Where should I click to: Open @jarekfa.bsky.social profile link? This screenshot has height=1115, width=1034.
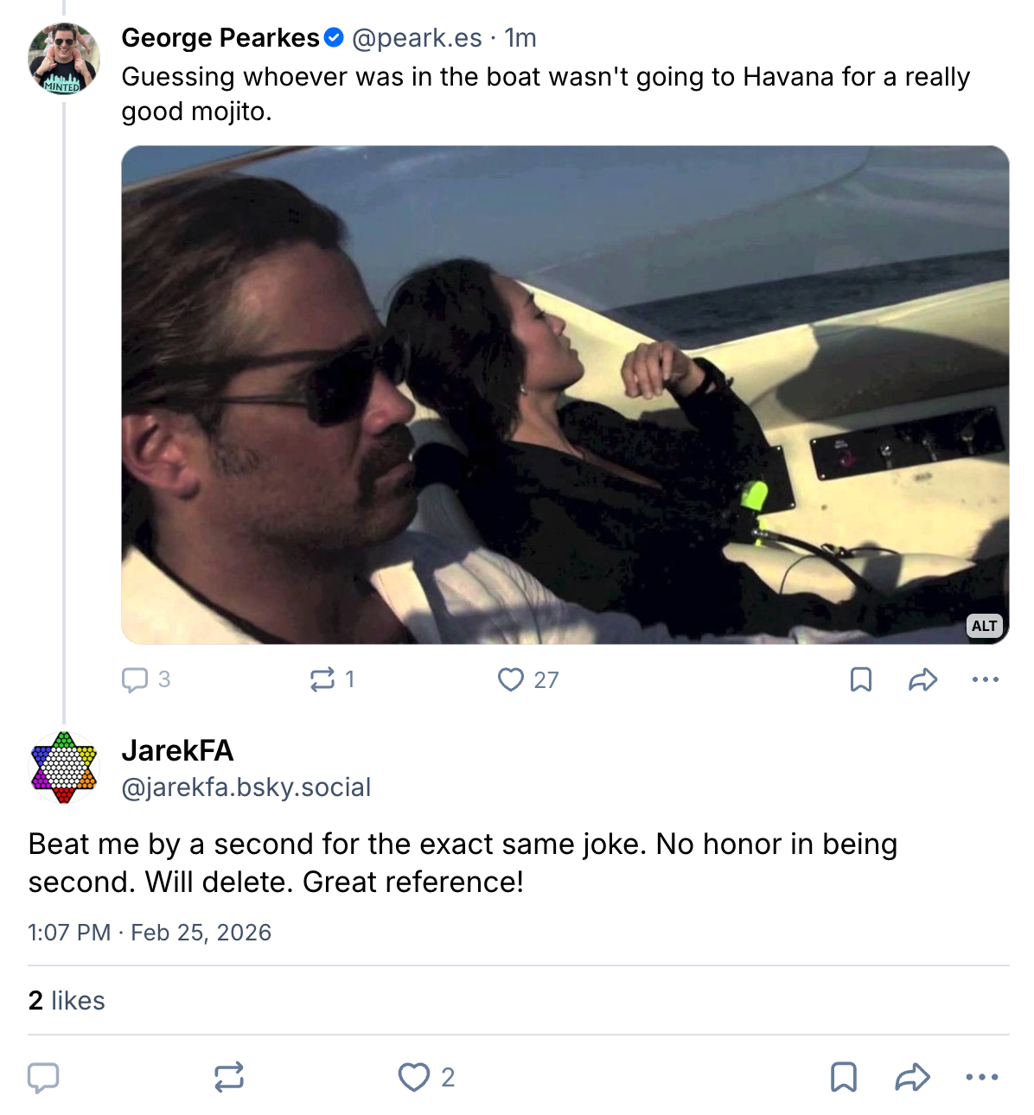pyautogui.click(x=246, y=787)
